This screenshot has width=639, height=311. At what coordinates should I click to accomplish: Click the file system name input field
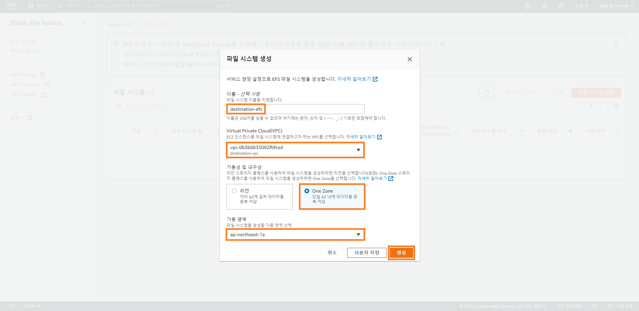click(296, 109)
